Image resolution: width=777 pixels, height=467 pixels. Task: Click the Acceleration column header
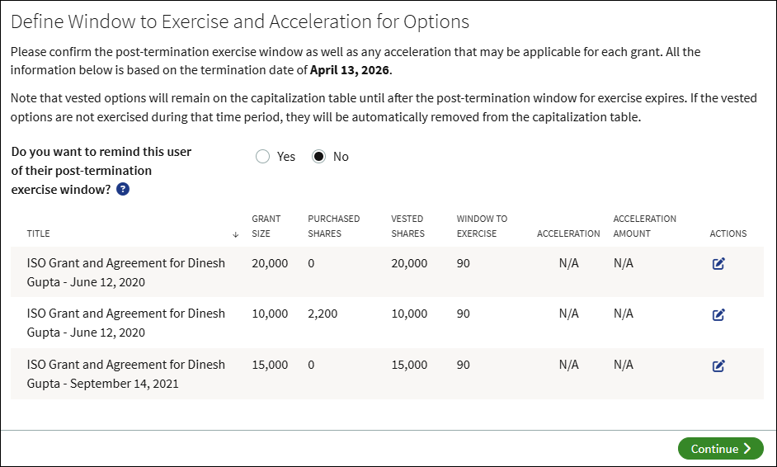pyautogui.click(x=568, y=233)
